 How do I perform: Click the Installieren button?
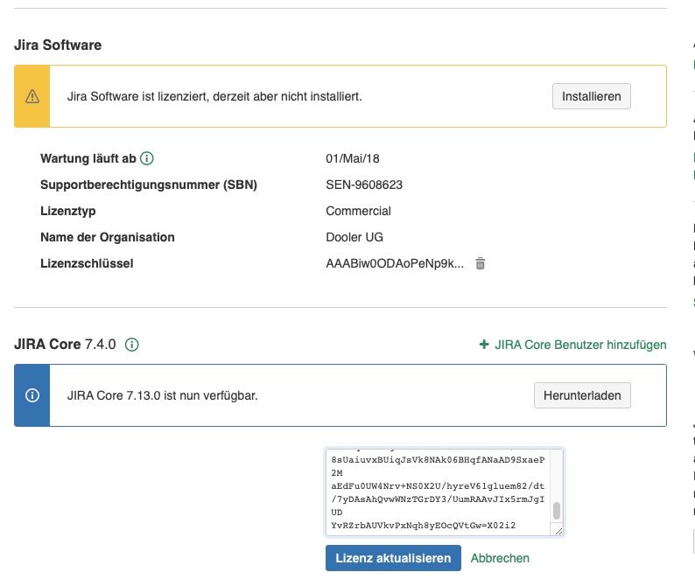(592, 96)
